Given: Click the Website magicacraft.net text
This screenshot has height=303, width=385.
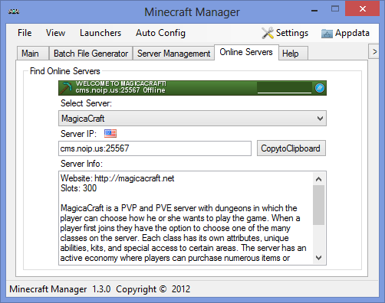Looking at the screenshot, I should point(117,178).
